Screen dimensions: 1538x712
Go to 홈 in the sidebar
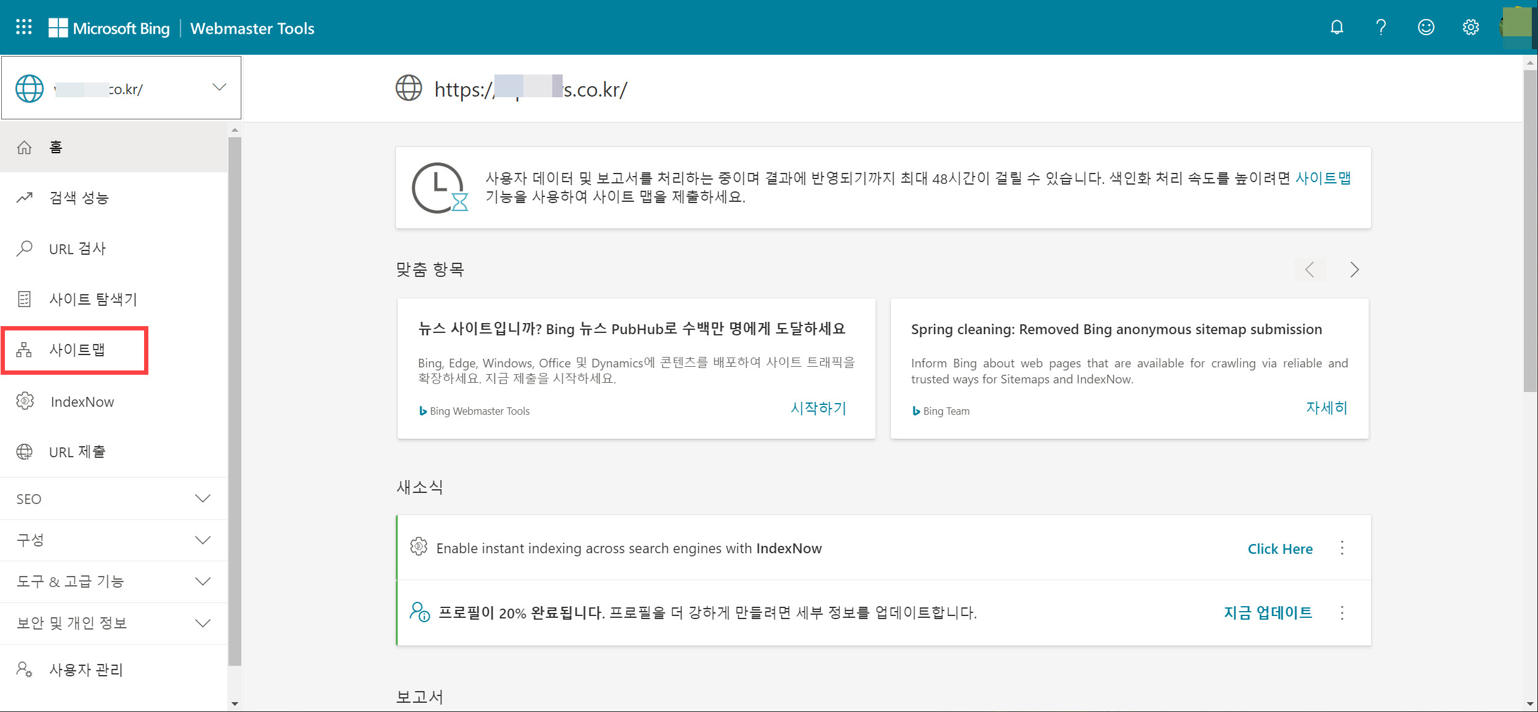(x=56, y=147)
